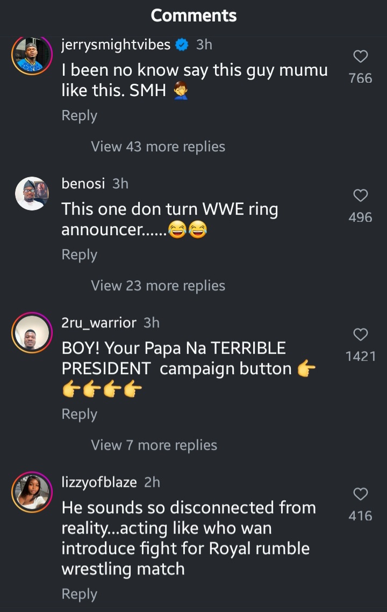This screenshot has height=612, width=387.
Task: Open the lizzyofblaze username link
Action: pyautogui.click(x=99, y=482)
